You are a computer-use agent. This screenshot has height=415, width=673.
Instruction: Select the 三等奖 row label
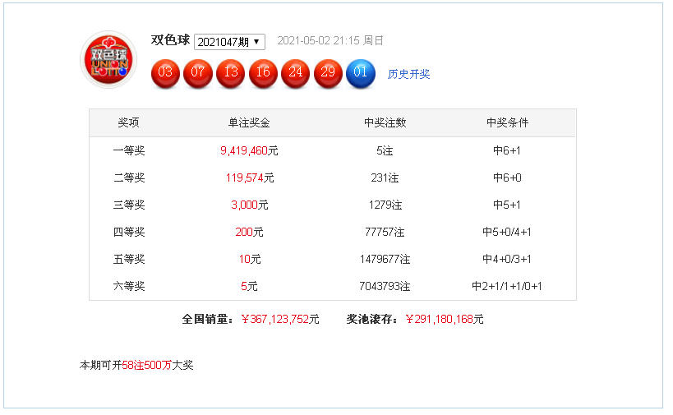click(129, 205)
